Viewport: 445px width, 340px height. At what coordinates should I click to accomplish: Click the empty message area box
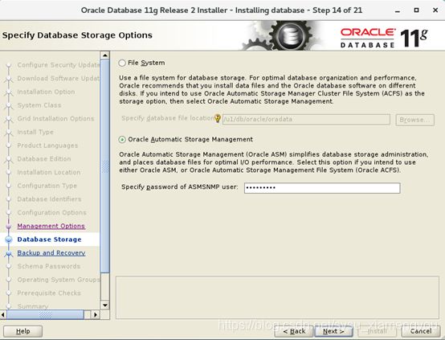tap(277, 297)
